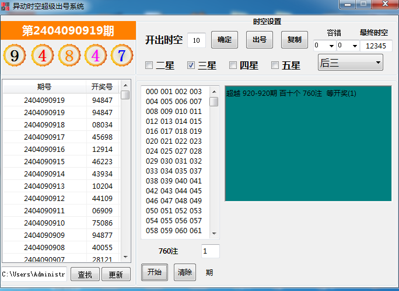Click the 最终时空 field showing 12345
The height and width of the screenshot is (291, 399).
(376, 46)
